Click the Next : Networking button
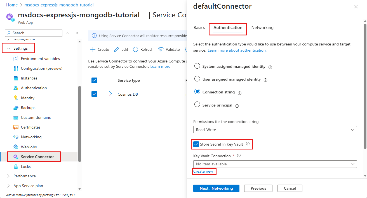The image size is (367, 198). [216, 188]
